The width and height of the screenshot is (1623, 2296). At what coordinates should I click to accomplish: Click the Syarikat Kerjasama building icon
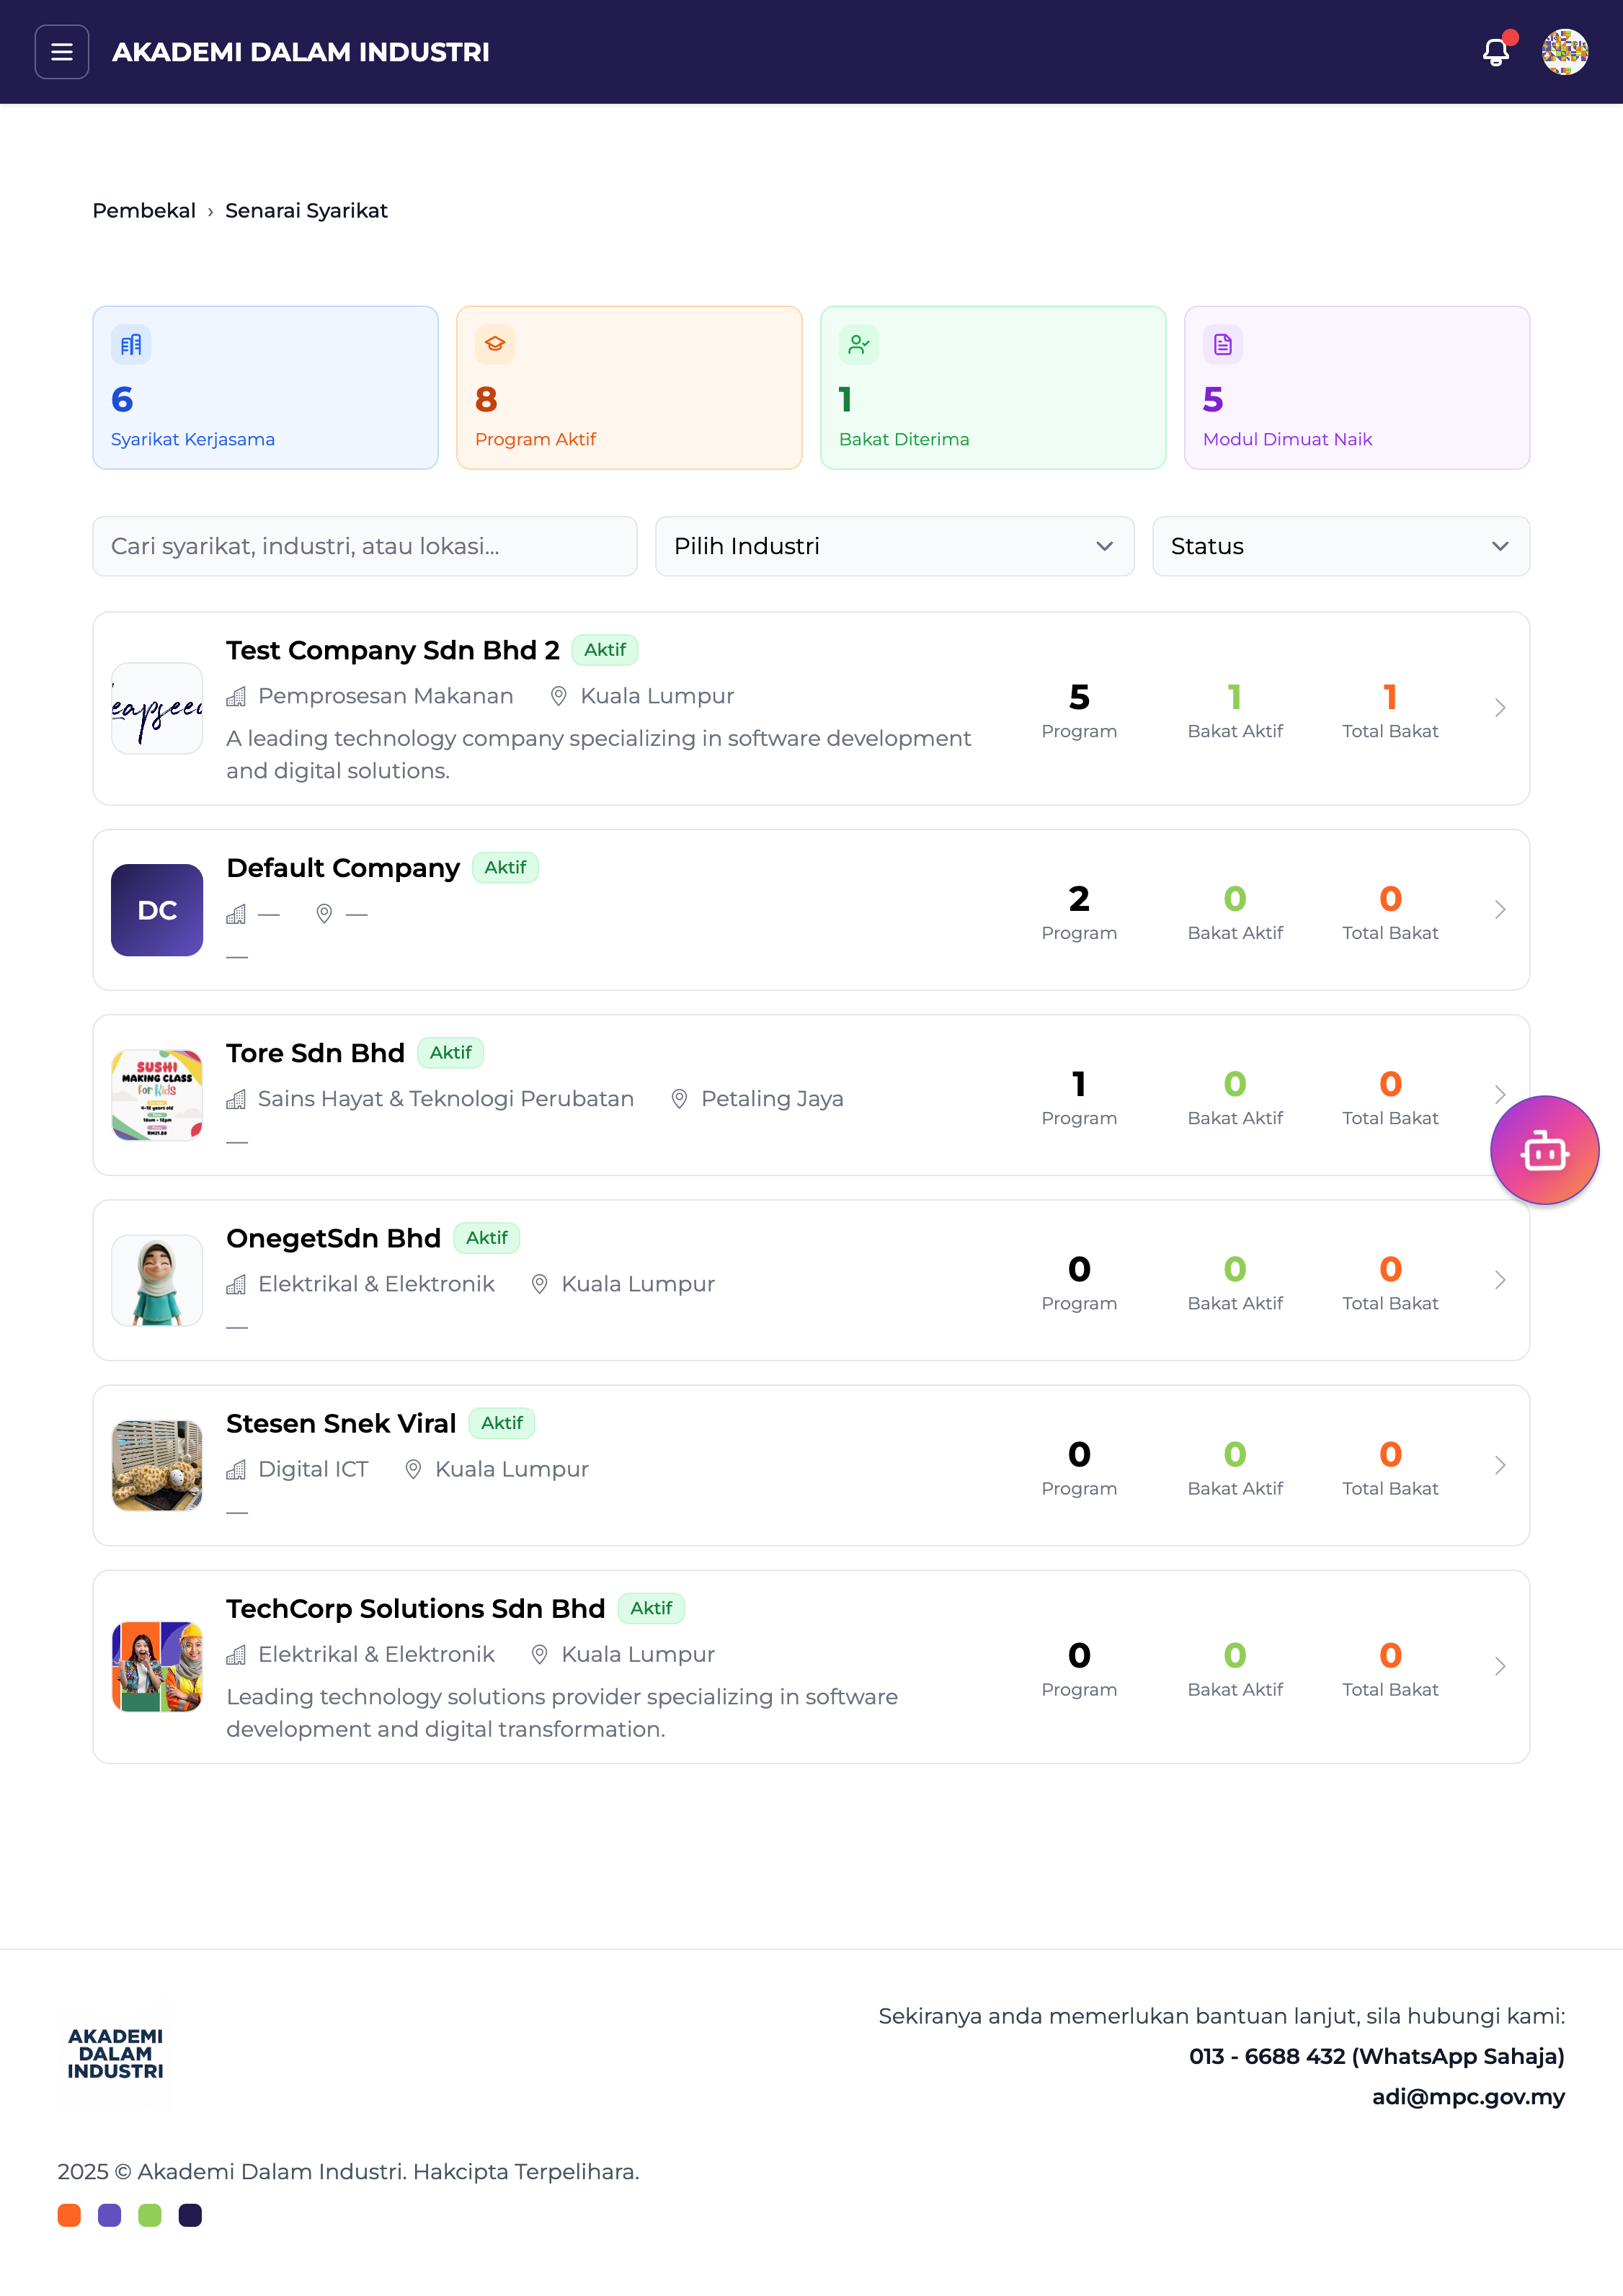131,345
